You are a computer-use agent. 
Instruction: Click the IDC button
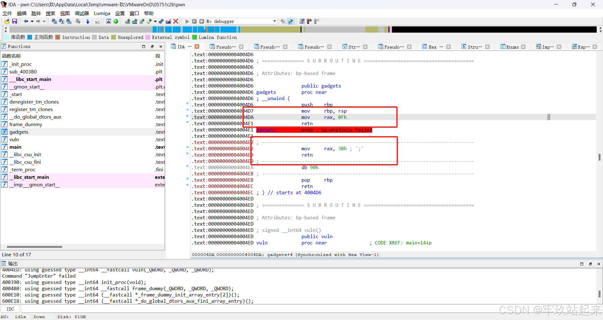point(10,309)
